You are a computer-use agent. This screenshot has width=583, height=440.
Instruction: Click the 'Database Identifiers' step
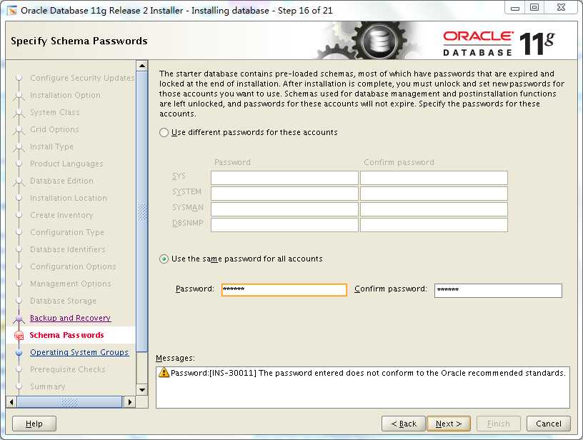(x=68, y=249)
